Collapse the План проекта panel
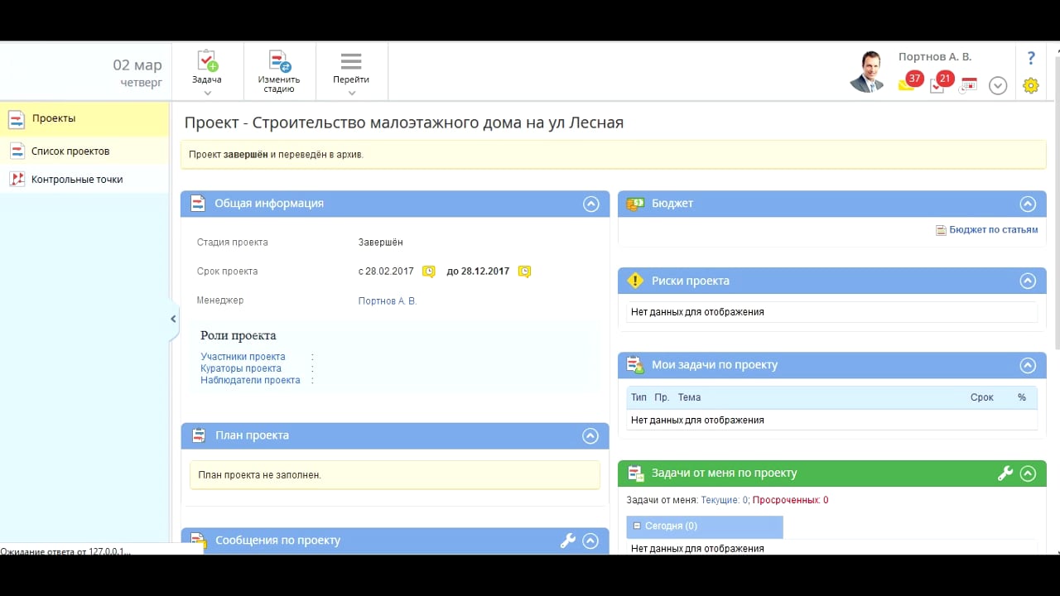The height and width of the screenshot is (596, 1060). pyautogui.click(x=590, y=435)
